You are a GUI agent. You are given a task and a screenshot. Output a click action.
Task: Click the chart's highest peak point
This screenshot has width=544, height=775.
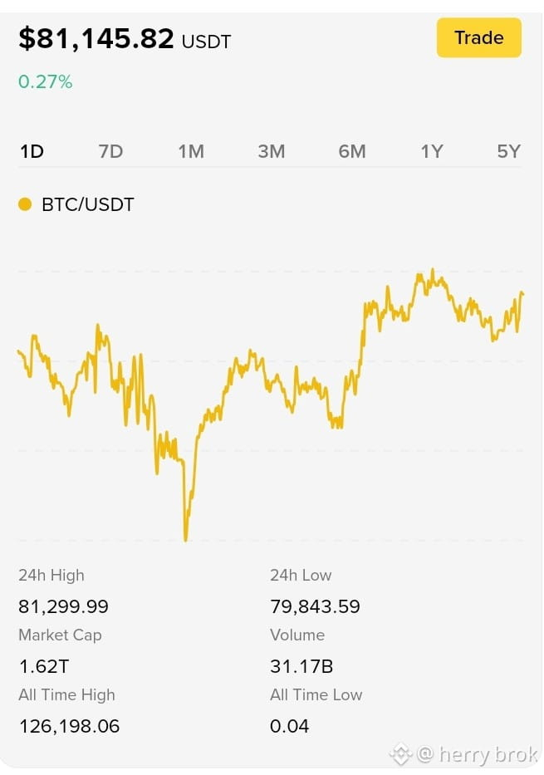(433, 271)
